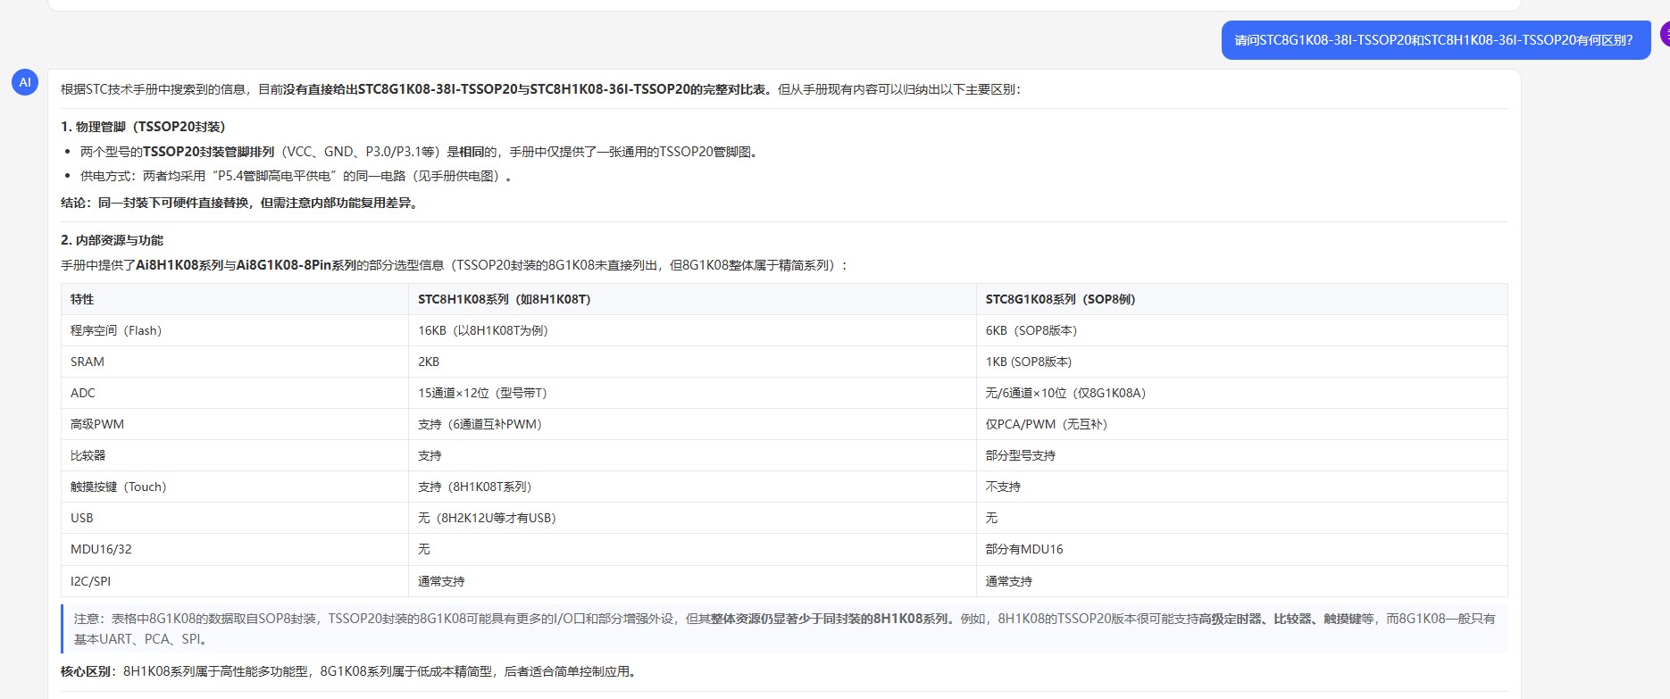Viewport: 1670px width, 699px height.
Task: Click the '6KB（SOP8版本）' cell
Action: tap(1242, 330)
